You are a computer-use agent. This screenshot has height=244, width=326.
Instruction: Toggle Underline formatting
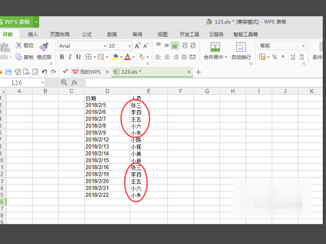point(78,57)
